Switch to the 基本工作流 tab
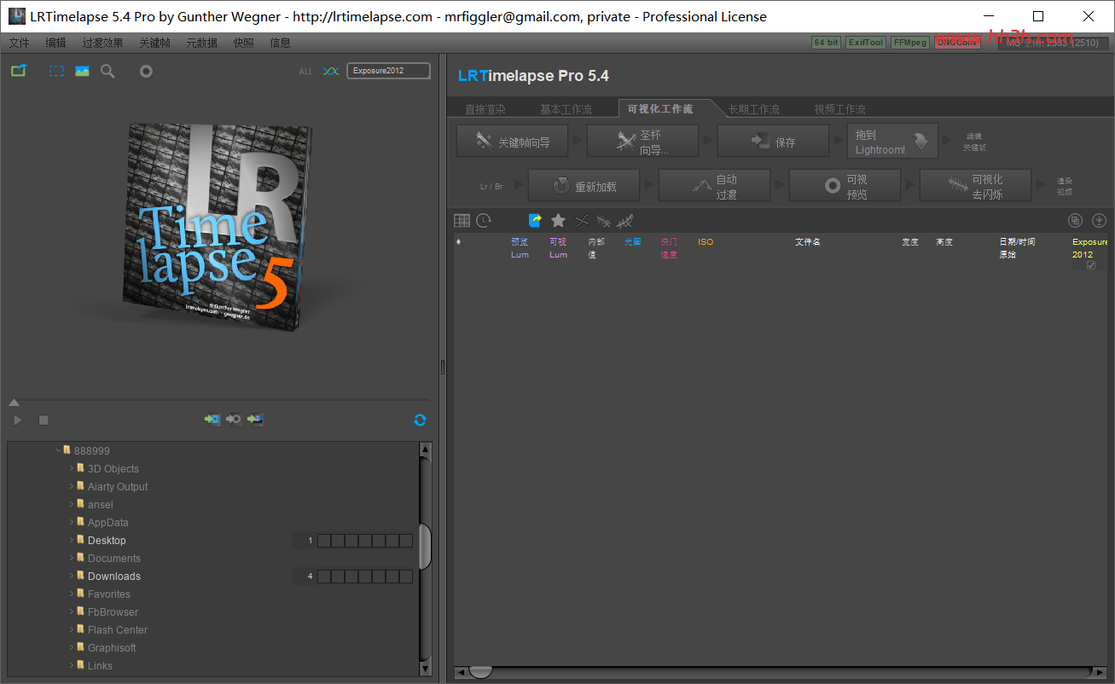The image size is (1115, 684). [x=566, y=109]
